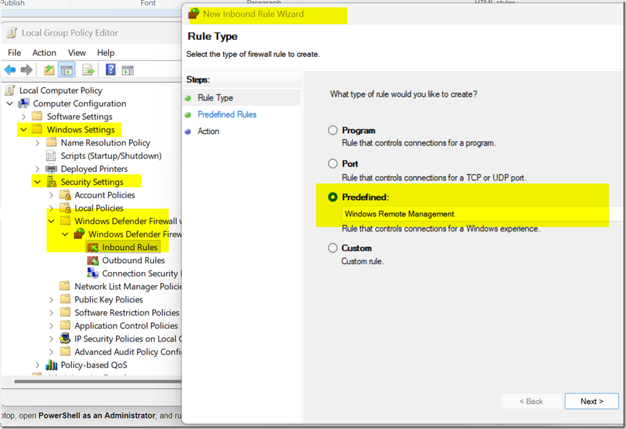Select Software Restriction Policies tree item
626x429 pixels.
click(127, 312)
